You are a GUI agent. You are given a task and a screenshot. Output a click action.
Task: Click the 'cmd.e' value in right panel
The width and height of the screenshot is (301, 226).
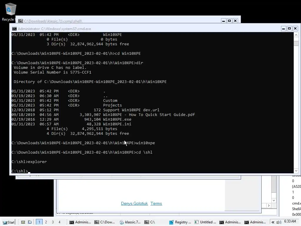pyautogui.click(x=296, y=203)
